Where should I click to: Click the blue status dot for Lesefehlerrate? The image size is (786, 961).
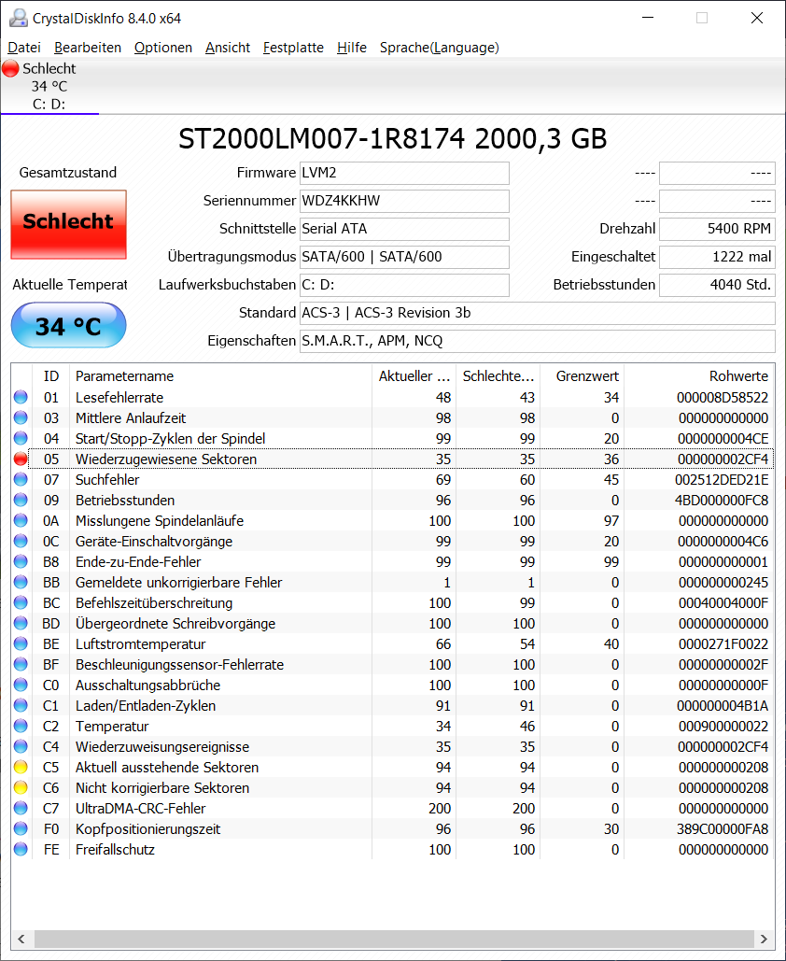[21, 397]
